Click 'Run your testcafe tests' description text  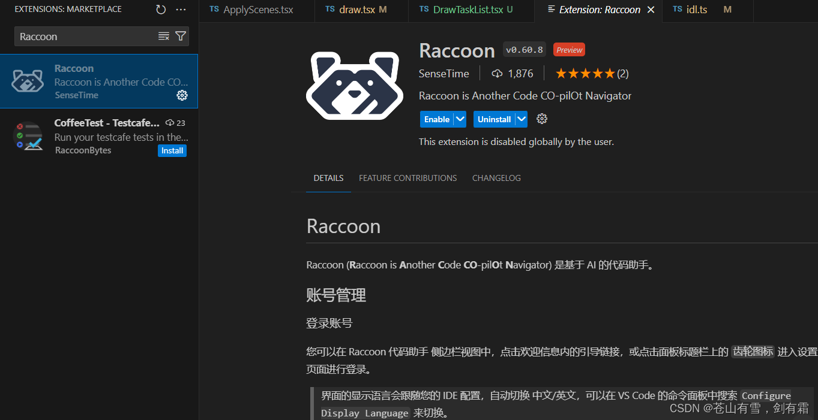[x=121, y=137]
